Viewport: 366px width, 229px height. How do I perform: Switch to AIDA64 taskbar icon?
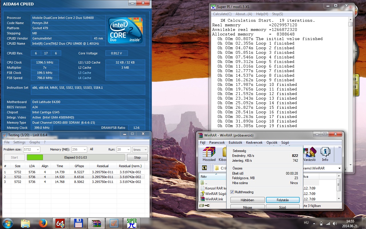(60, 223)
